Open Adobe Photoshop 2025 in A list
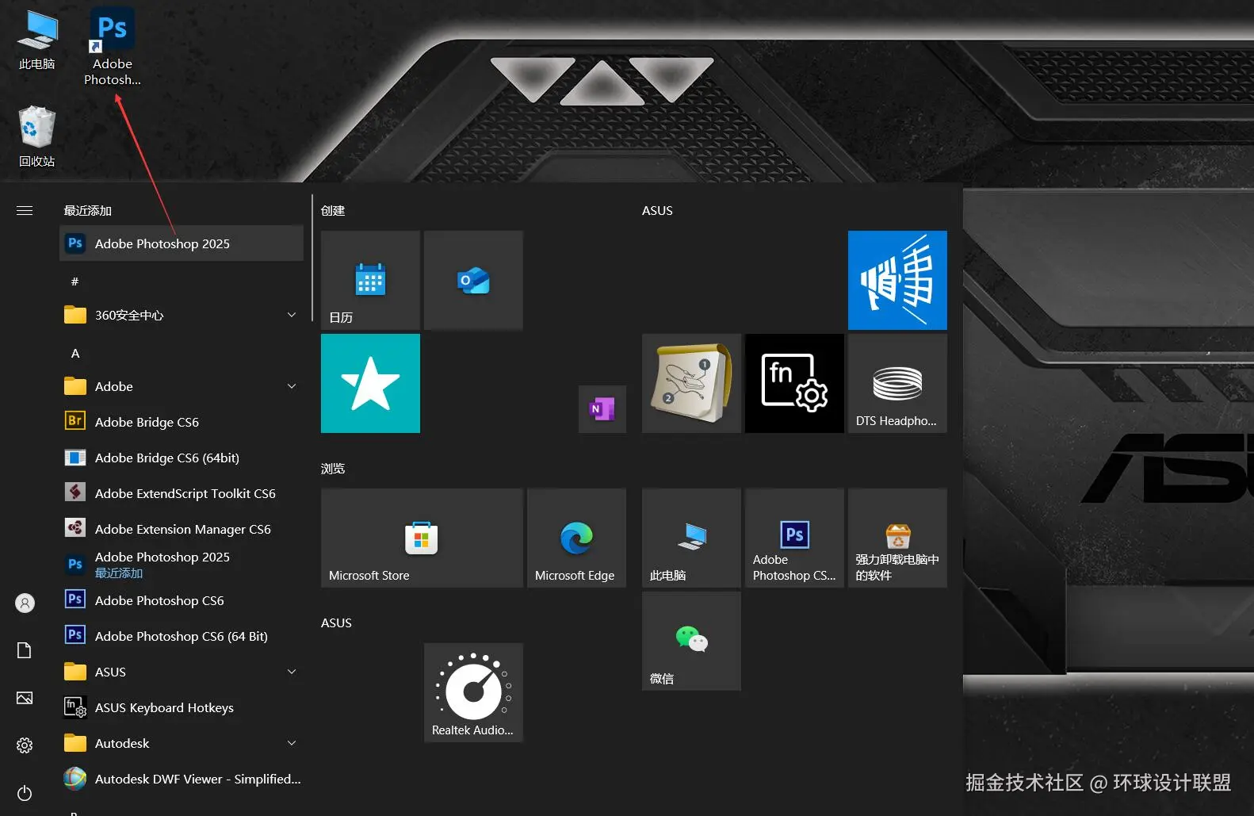 182,565
